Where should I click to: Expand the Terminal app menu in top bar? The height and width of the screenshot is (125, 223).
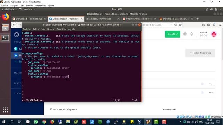coord(27,9)
